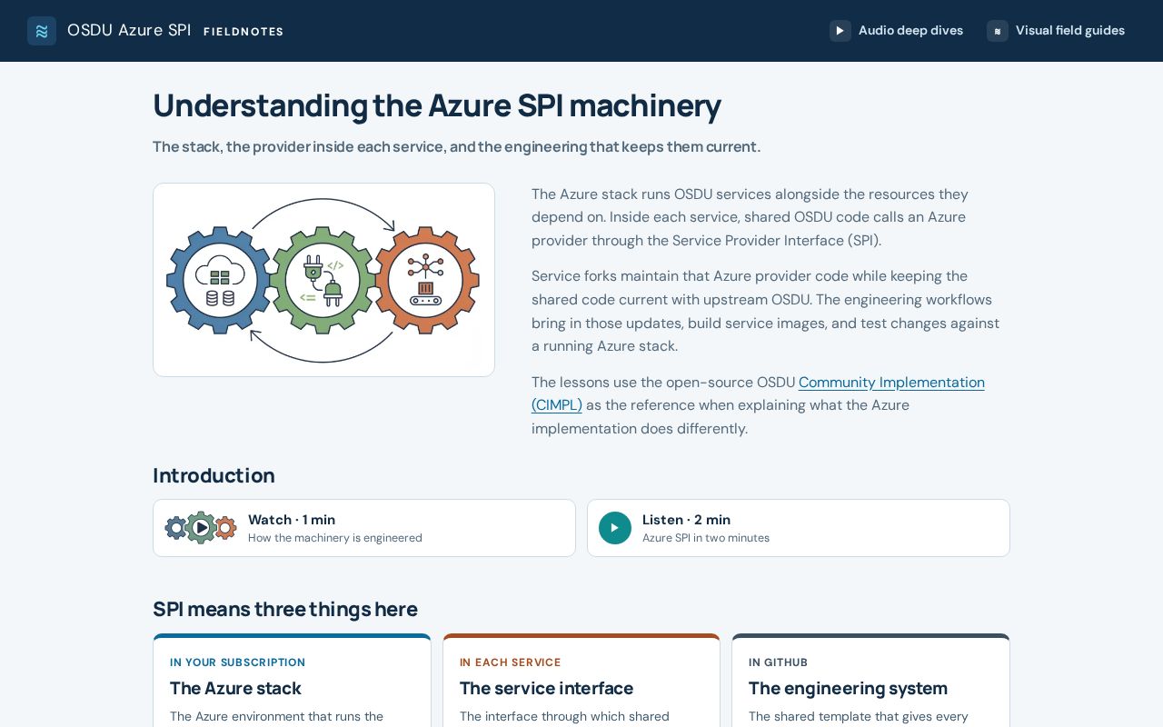
Task: Open the Listen · 2 min card
Action: tap(799, 528)
